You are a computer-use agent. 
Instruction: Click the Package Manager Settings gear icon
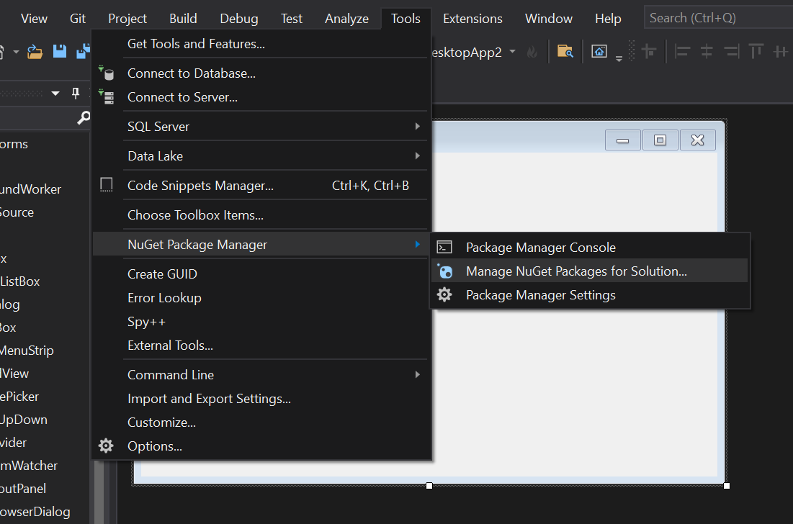(444, 294)
